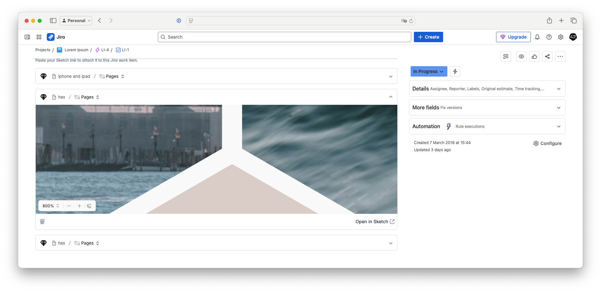Image resolution: width=601 pixels, height=292 pixels.
Task: Toggle watch with the eye icon
Action: tap(521, 56)
